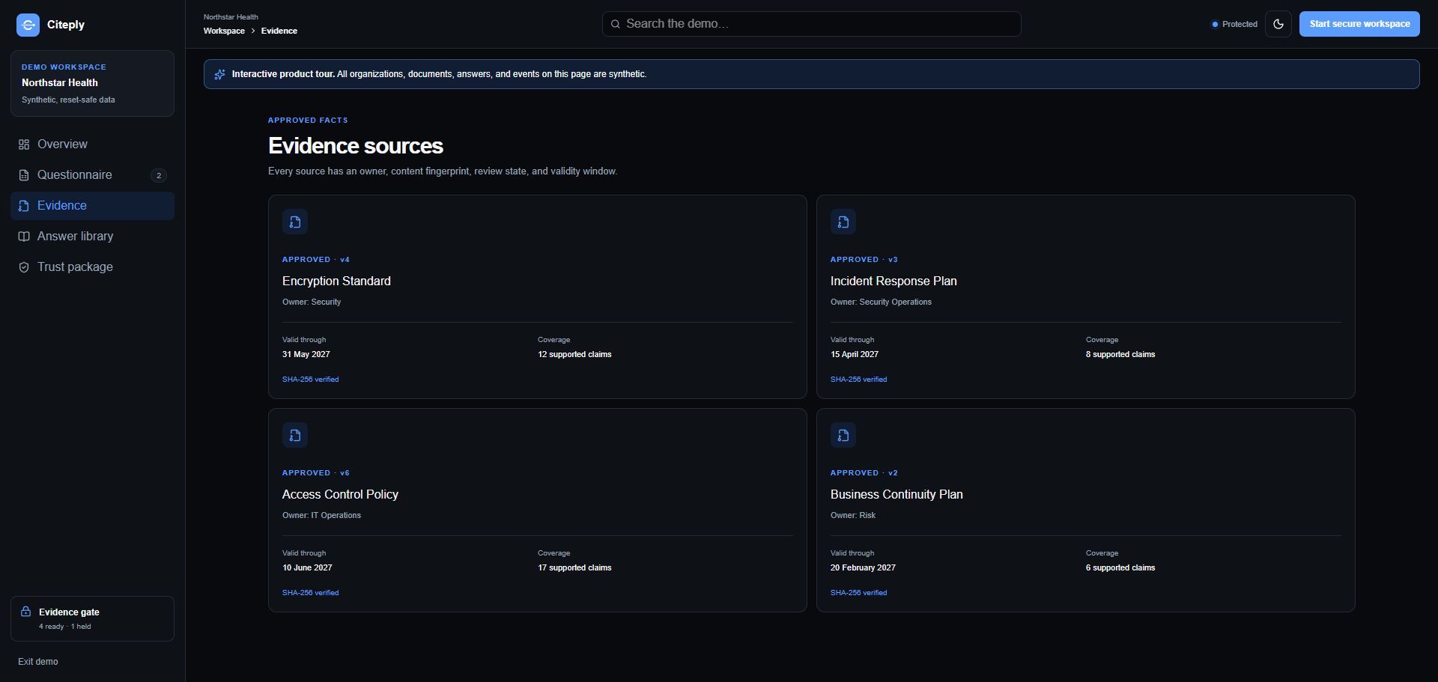This screenshot has height=682, width=1438.
Task: Open the Access Control Policy title
Action: point(340,494)
